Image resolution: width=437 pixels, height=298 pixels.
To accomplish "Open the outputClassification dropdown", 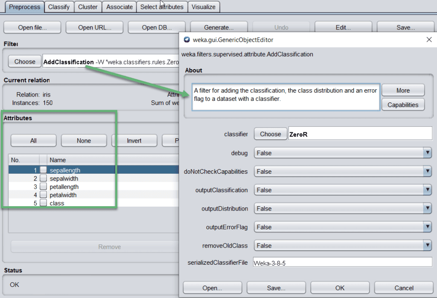I will coord(427,190).
